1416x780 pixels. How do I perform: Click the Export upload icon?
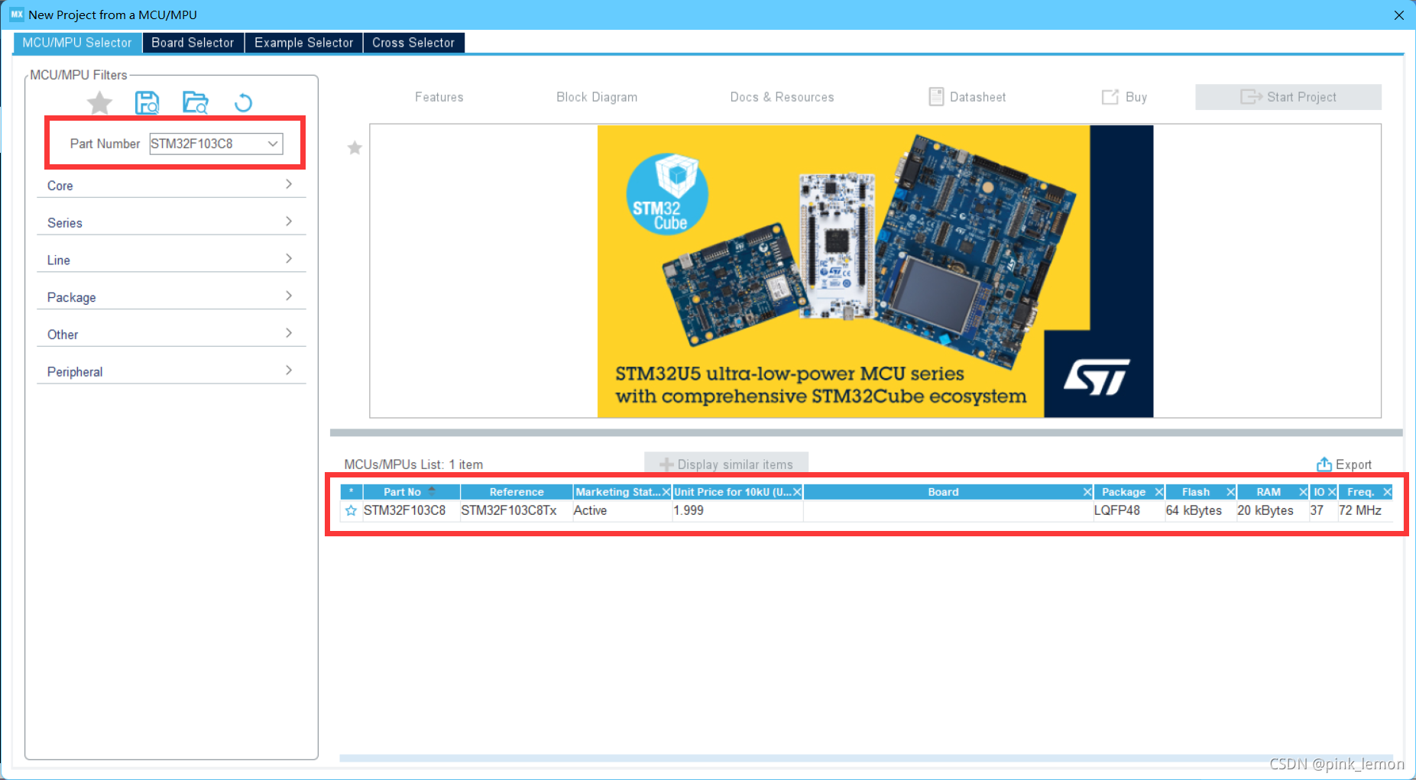[1324, 464]
